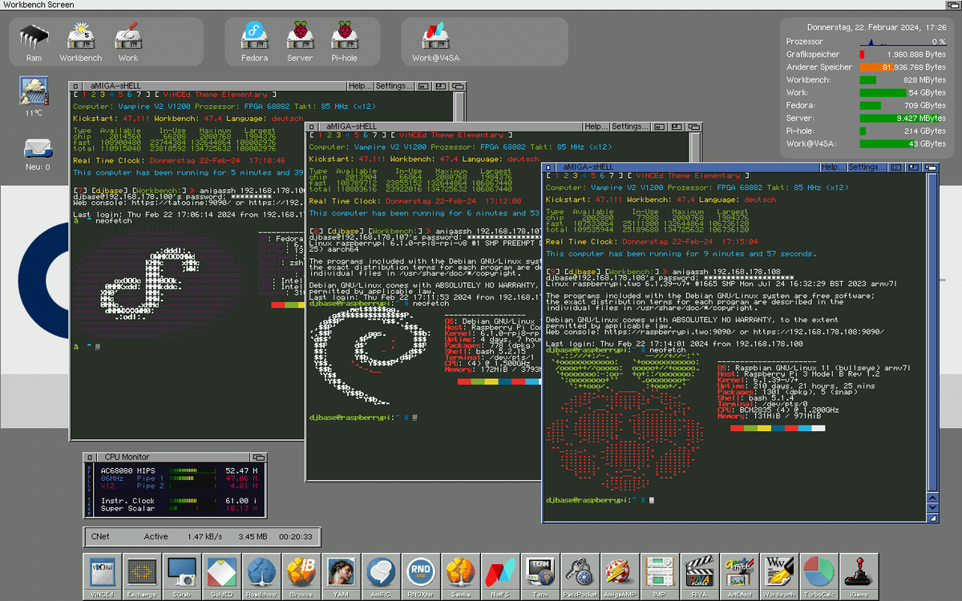The height and width of the screenshot is (601, 962).
Task: Click Help... in the rear Fedora shell window
Action: coord(360,86)
